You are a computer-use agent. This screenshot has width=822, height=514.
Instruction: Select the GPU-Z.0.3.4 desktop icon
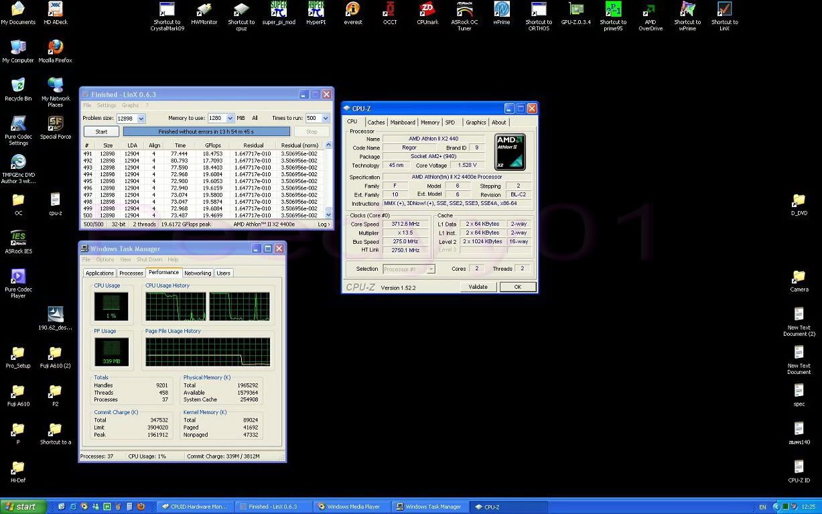[x=576, y=14]
